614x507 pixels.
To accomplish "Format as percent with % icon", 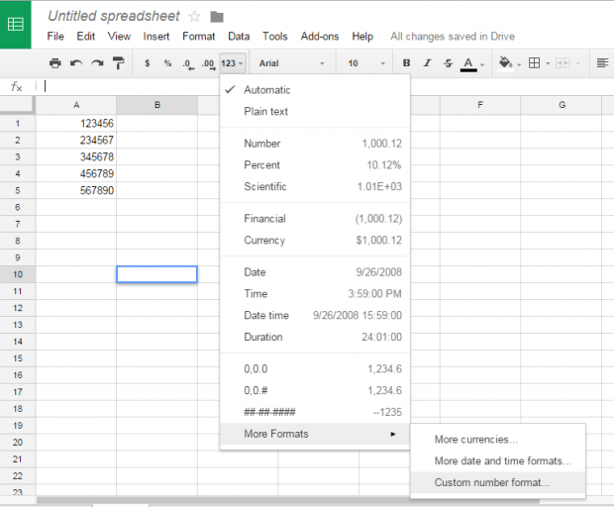I will [168, 63].
